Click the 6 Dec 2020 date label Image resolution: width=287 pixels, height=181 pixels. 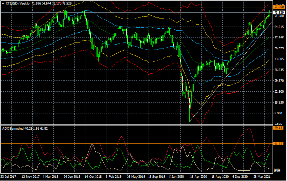(x=240, y=176)
